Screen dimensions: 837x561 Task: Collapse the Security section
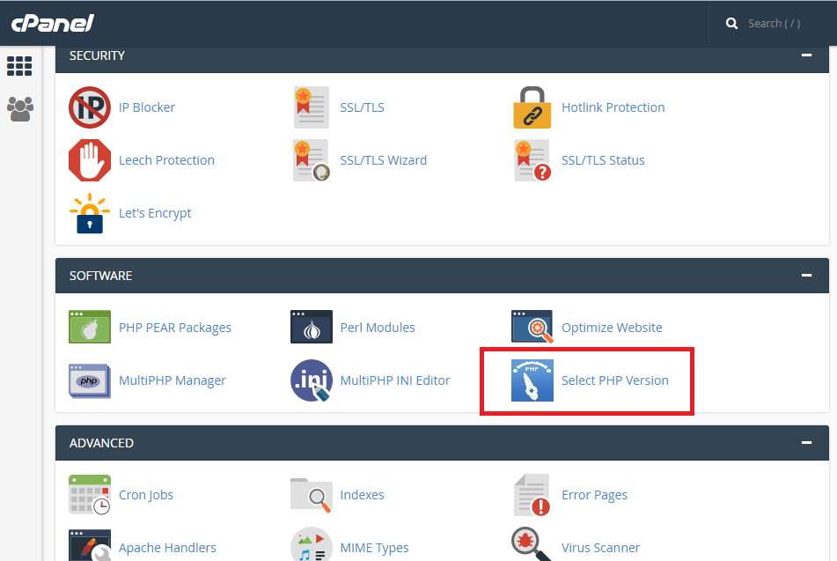806,55
